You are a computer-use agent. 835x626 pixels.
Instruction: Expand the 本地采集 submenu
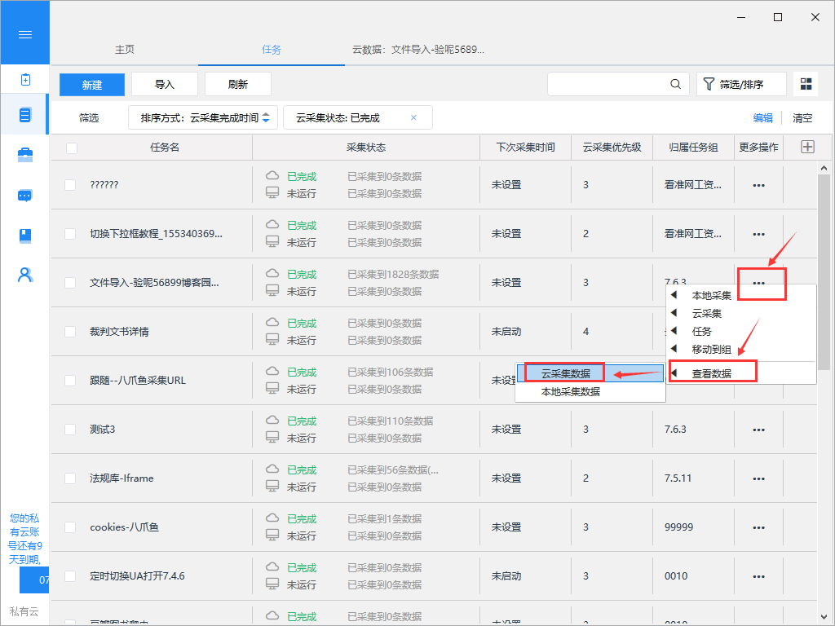click(740, 295)
